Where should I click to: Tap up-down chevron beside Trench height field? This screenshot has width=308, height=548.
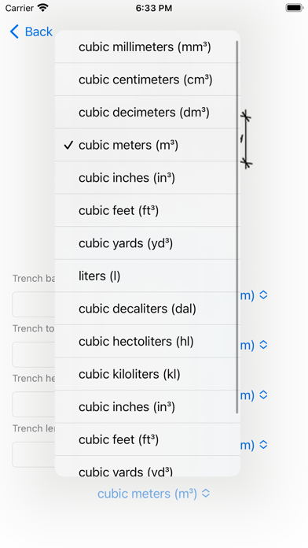coord(263,395)
